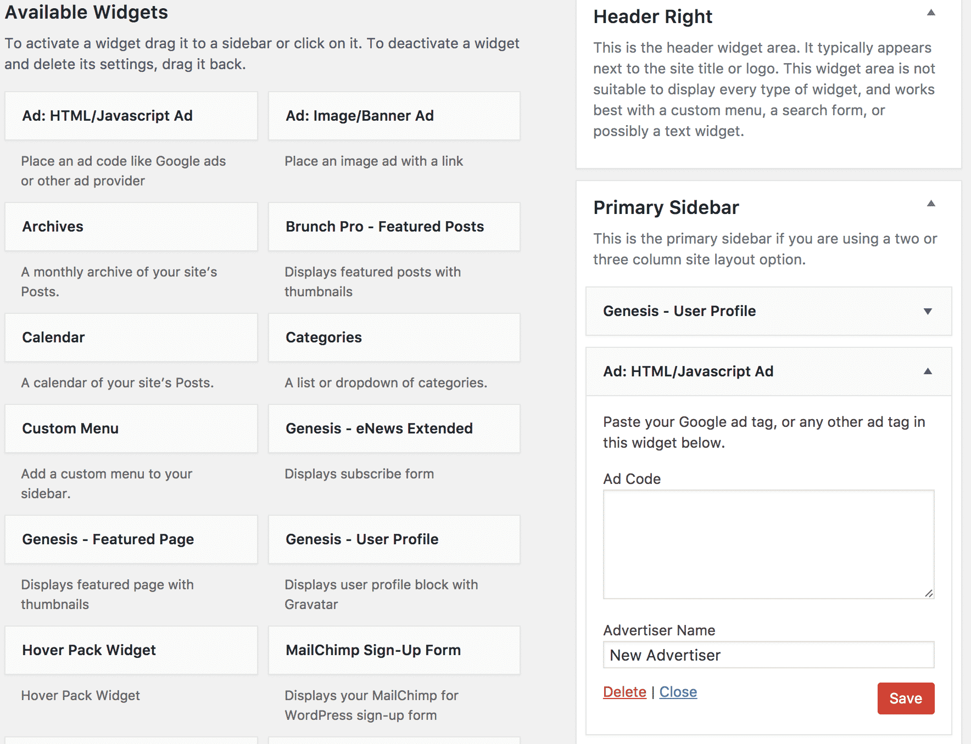Select the Genesis - Featured Page widget
Screen dimensions: 971x744
click(131, 539)
